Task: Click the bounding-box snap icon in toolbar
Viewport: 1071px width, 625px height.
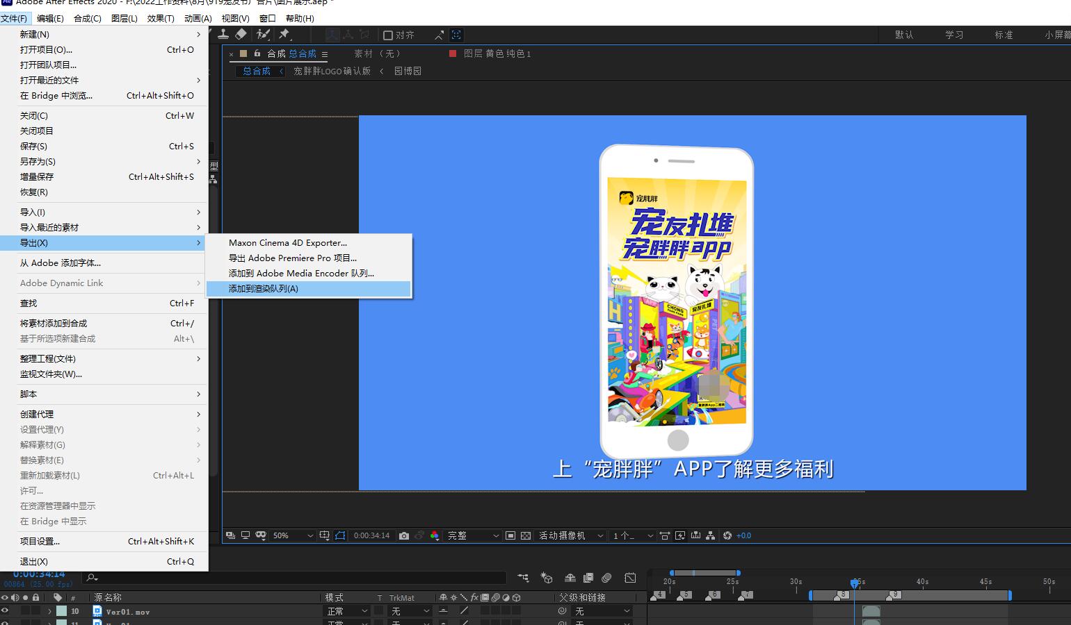Action: pyautogui.click(x=456, y=35)
